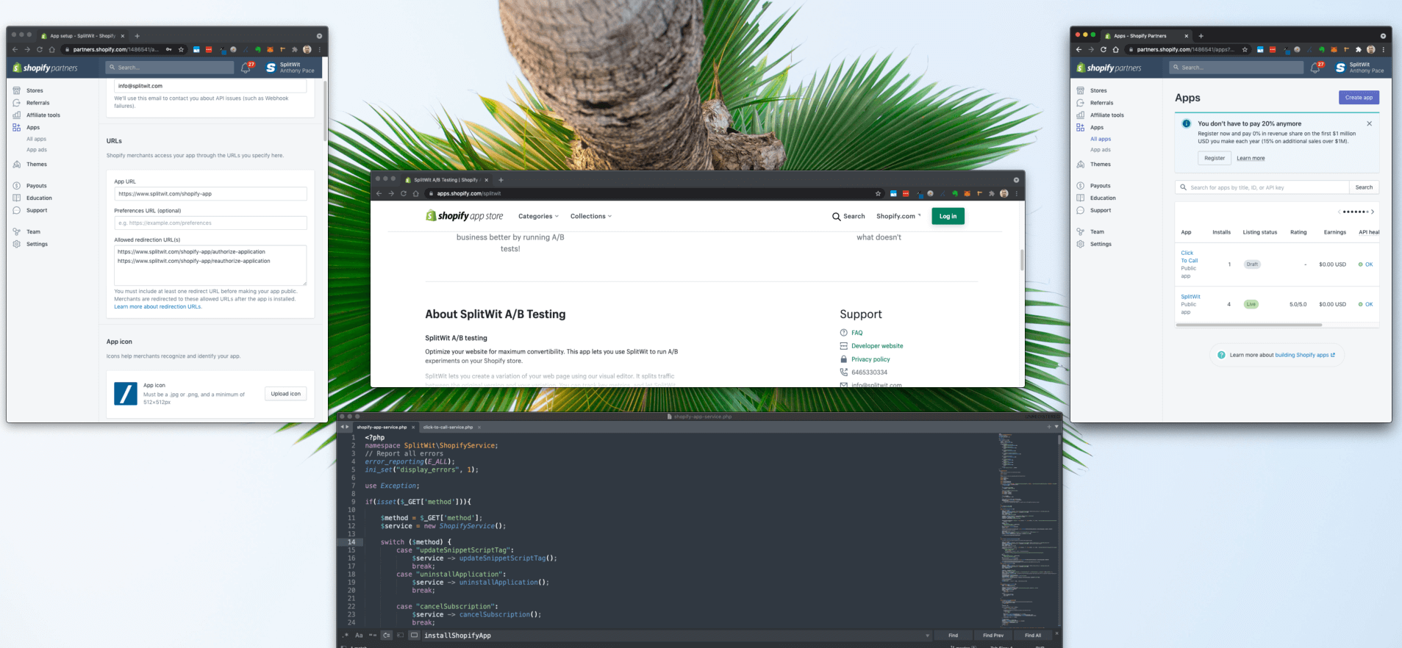The height and width of the screenshot is (648, 1402).
Task: Click Sublime minimap on right side
Action: click(x=1027, y=529)
